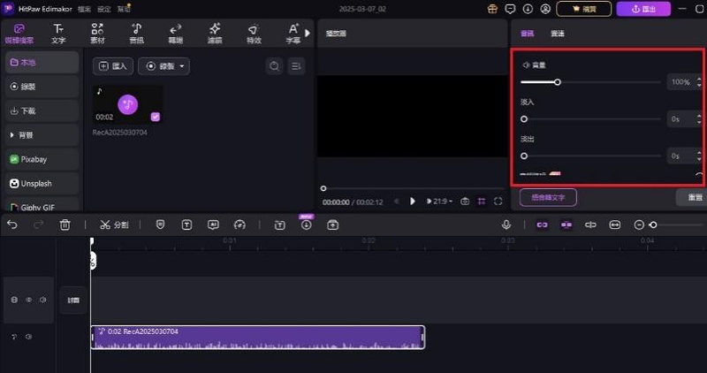This screenshot has height=373, width=707.
Task: Toggle the crop tool in preview
Action: [x=482, y=202]
